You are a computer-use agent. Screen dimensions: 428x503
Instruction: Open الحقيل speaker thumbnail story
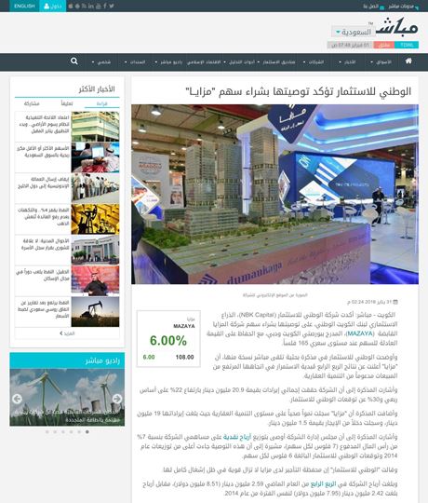[95, 280]
